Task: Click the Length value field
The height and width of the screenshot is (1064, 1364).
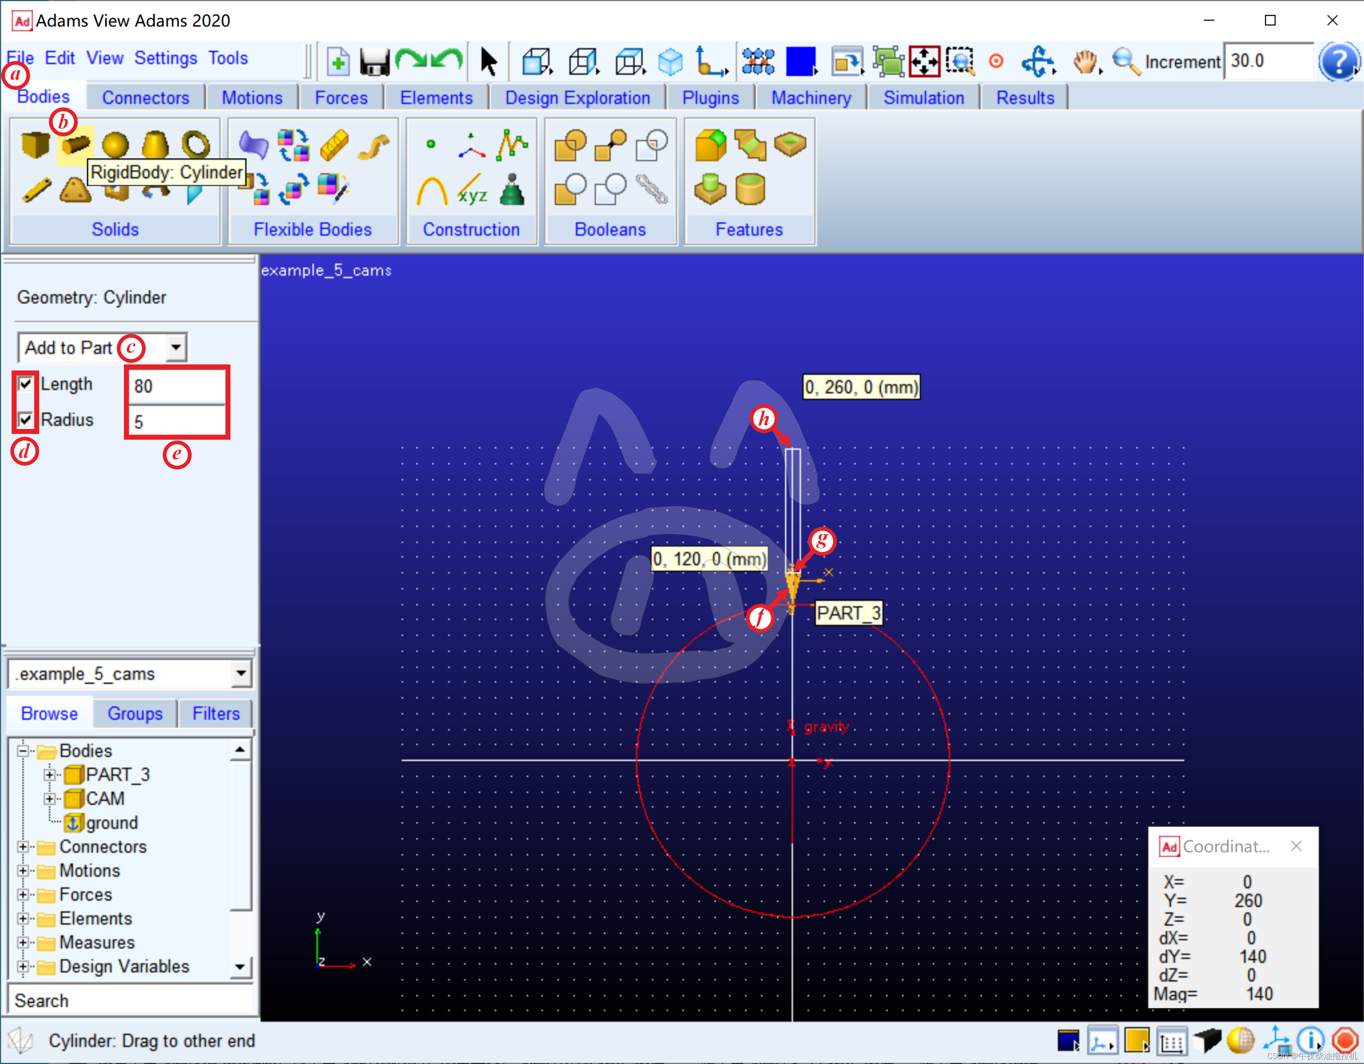Action: pyautogui.click(x=177, y=386)
